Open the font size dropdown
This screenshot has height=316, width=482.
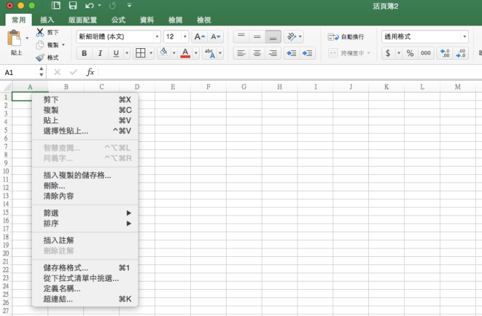point(185,37)
